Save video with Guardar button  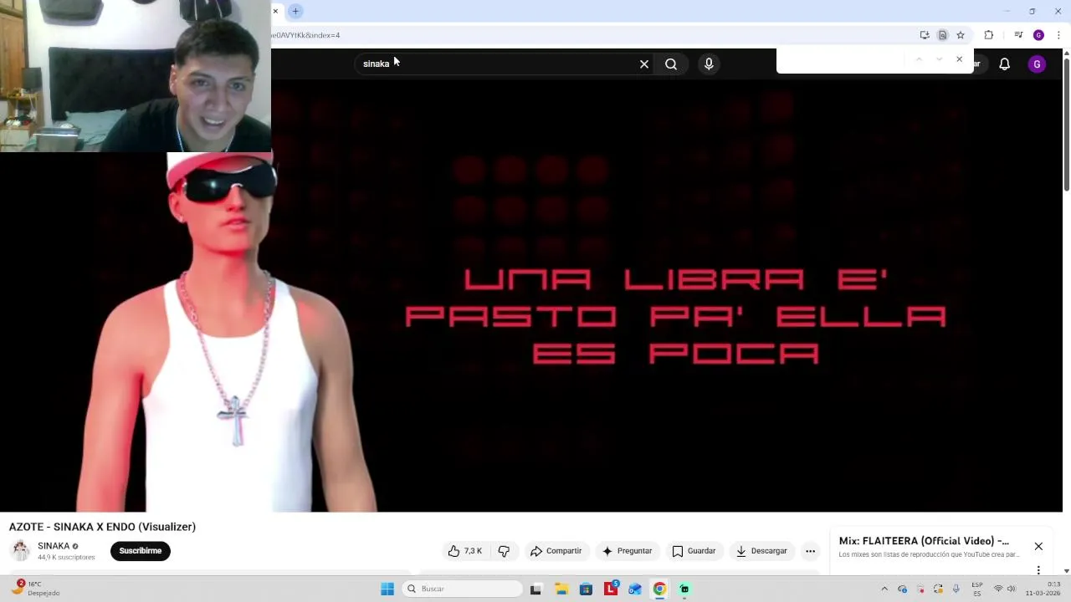[x=694, y=551]
